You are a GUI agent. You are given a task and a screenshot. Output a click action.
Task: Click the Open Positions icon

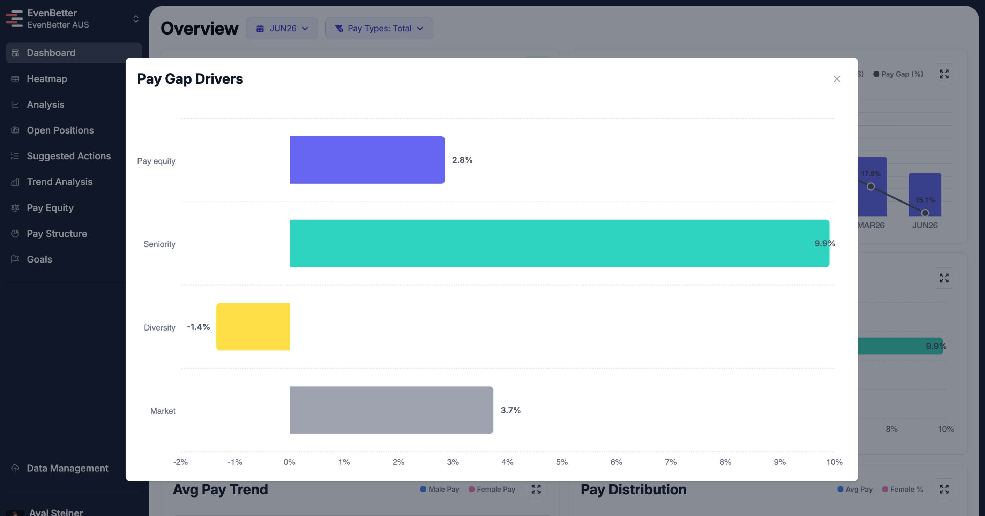[15, 130]
